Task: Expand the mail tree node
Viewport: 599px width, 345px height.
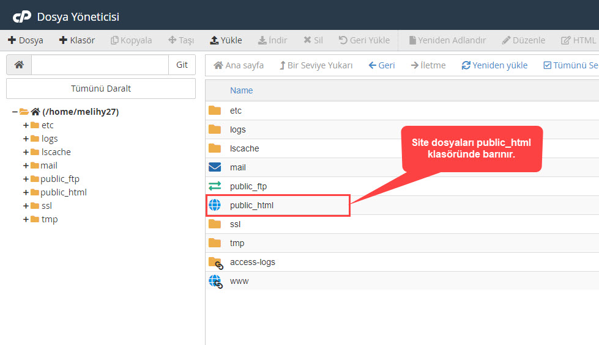Action: pyautogui.click(x=26, y=165)
